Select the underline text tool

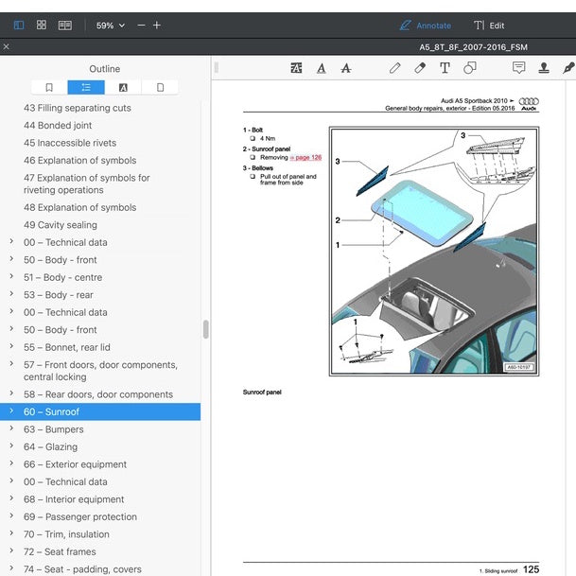tap(322, 68)
